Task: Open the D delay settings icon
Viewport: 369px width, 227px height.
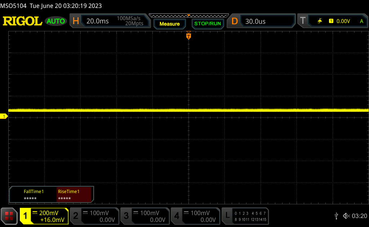Action: [235, 21]
